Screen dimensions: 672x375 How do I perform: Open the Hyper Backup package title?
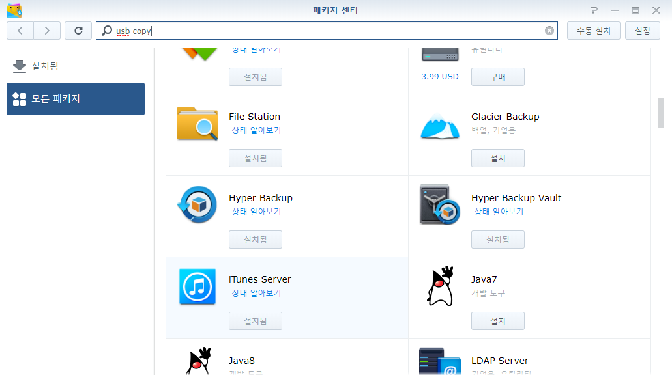click(261, 198)
